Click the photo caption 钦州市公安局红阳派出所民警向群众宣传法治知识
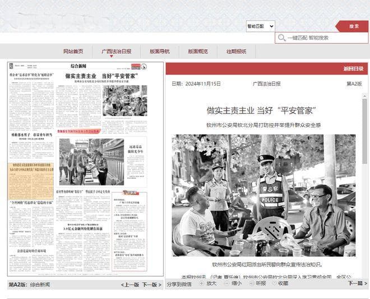 point(267,264)
